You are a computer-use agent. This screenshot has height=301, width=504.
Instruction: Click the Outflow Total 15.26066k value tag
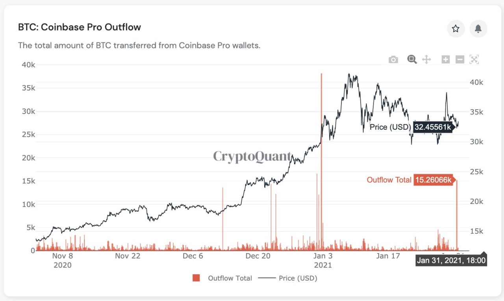tap(432, 180)
